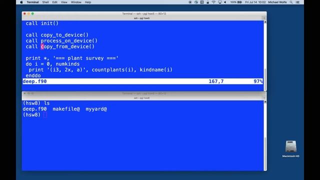Open Spotlight search magnifier
This screenshot has width=320, height=180.
[291, 2]
